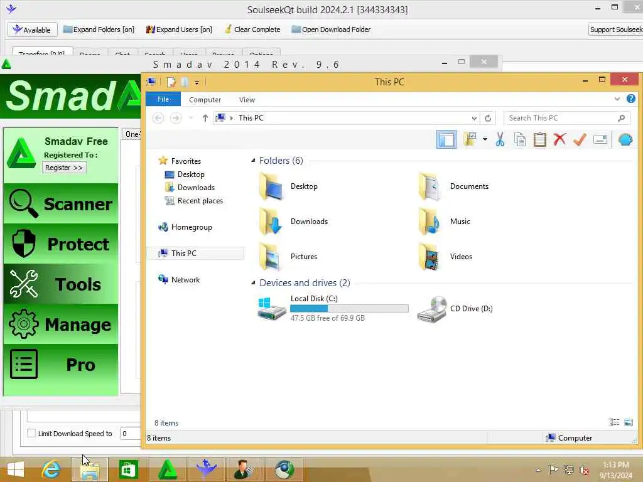
Task: Click the Windows Start button
Action: coord(16,469)
